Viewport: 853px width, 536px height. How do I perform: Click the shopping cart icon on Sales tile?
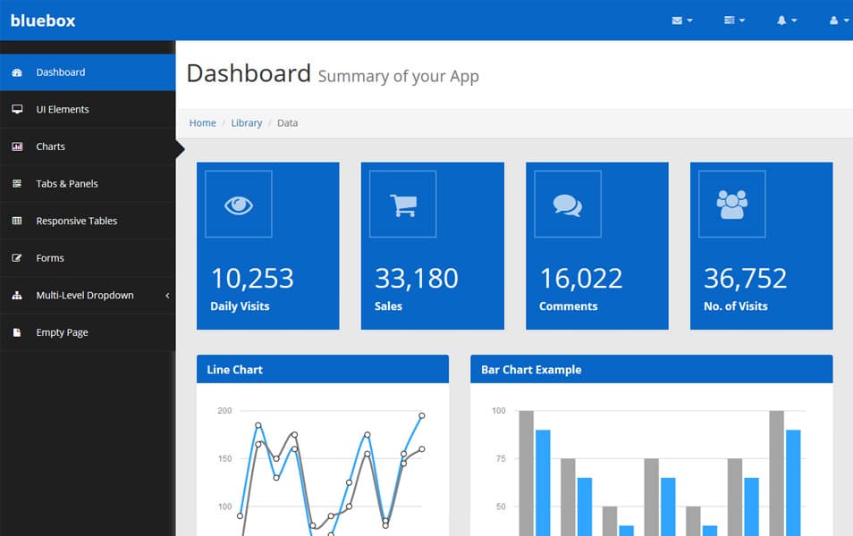[x=402, y=204]
